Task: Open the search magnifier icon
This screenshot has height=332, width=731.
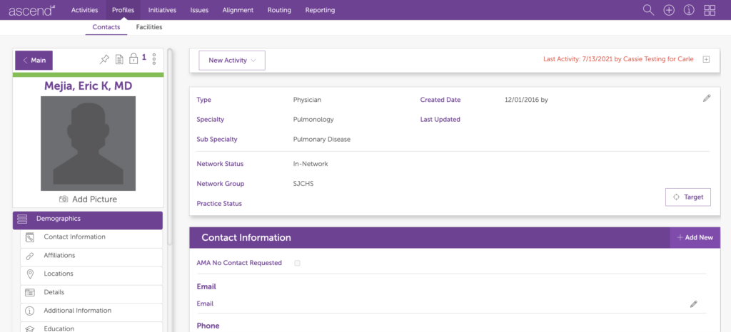Action: tap(648, 10)
